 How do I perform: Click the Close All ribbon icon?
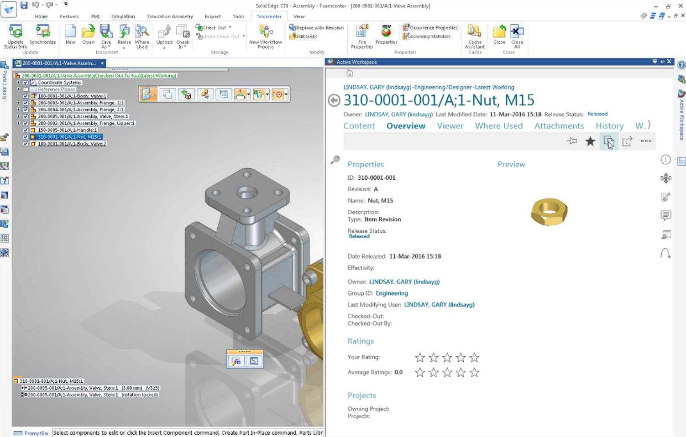[517, 36]
